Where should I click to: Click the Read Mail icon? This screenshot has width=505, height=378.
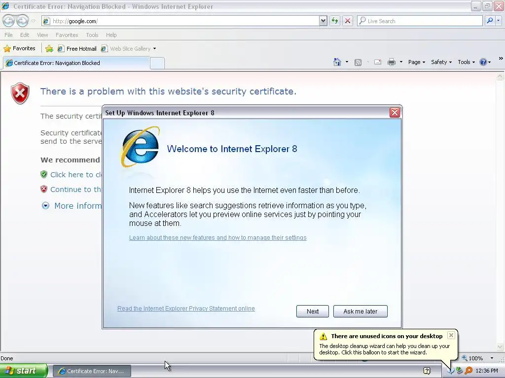click(x=378, y=62)
